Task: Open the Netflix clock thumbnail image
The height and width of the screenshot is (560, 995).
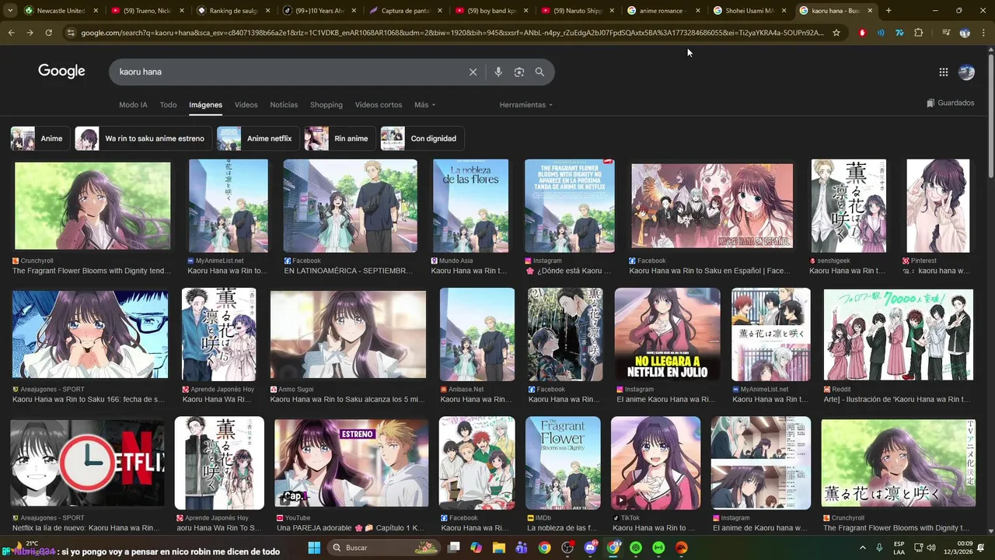Action: pos(87,464)
